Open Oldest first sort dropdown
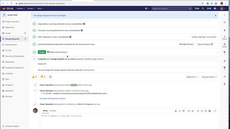The image size is (230, 129). tap(192, 77)
